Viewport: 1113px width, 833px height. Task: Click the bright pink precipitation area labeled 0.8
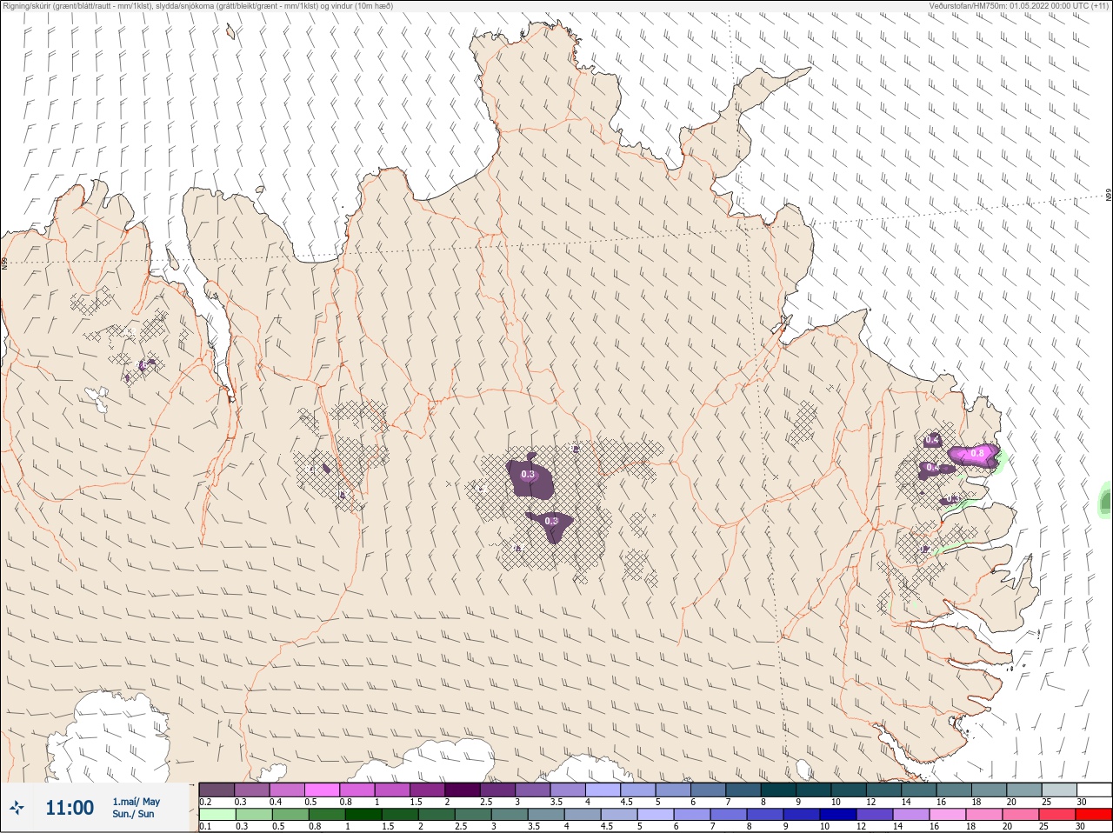point(974,455)
